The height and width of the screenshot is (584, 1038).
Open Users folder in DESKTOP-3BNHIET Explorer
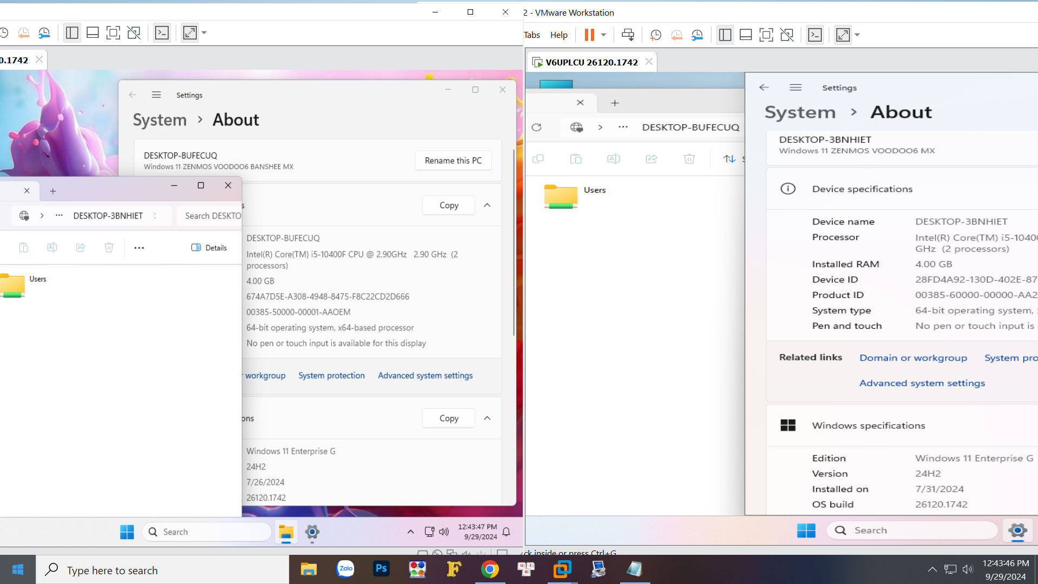click(24, 286)
